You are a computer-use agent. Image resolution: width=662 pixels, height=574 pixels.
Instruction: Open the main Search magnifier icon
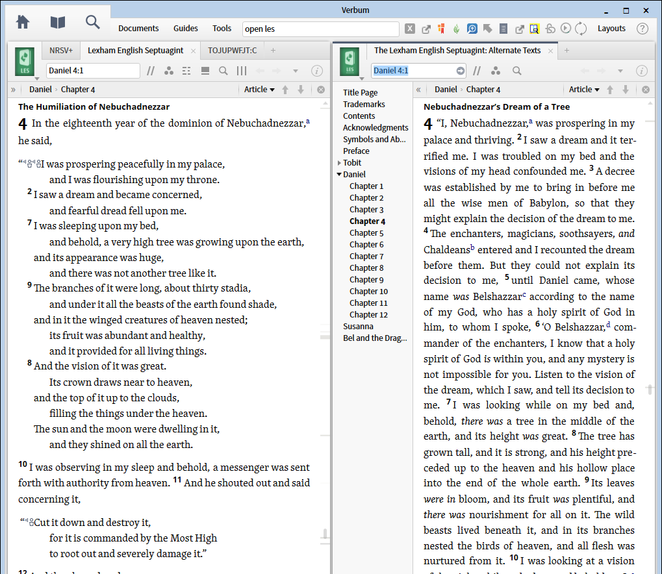click(92, 22)
